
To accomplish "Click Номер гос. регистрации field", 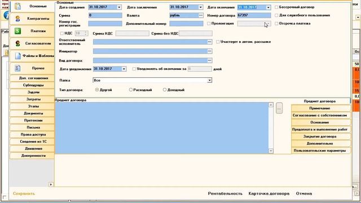I will (x=105, y=24).
